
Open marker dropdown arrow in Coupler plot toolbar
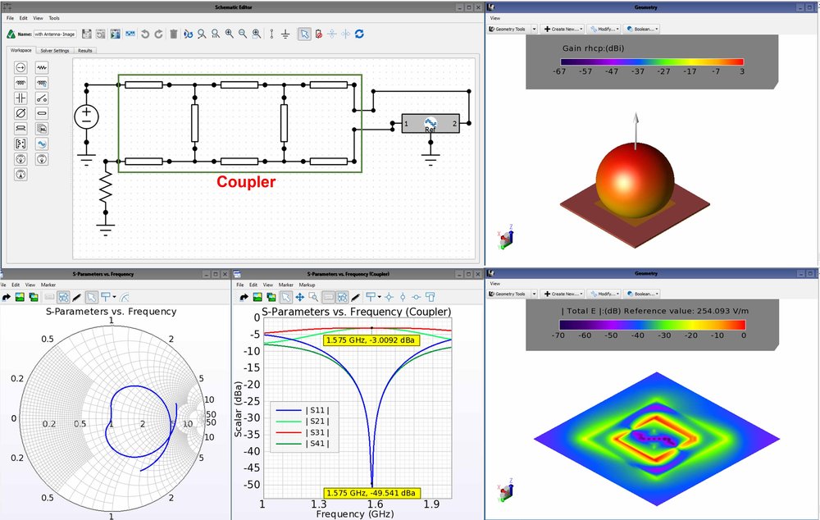[379, 297]
